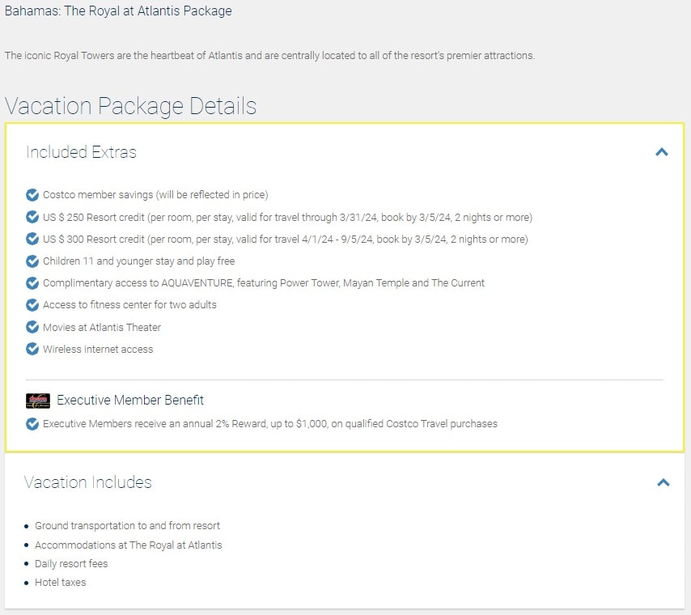The width and height of the screenshot is (691, 615).
Task: Click the Daily resort fees list item
Action: click(x=71, y=564)
